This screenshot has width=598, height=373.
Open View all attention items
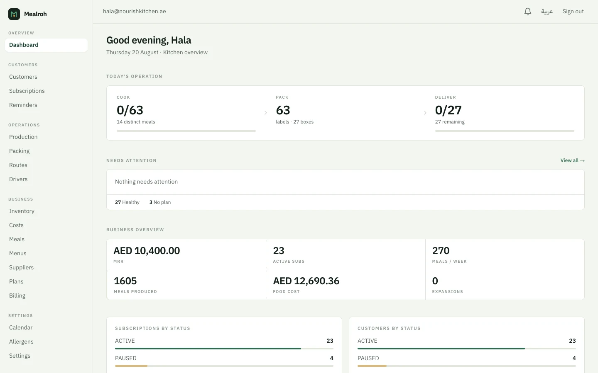pyautogui.click(x=572, y=160)
